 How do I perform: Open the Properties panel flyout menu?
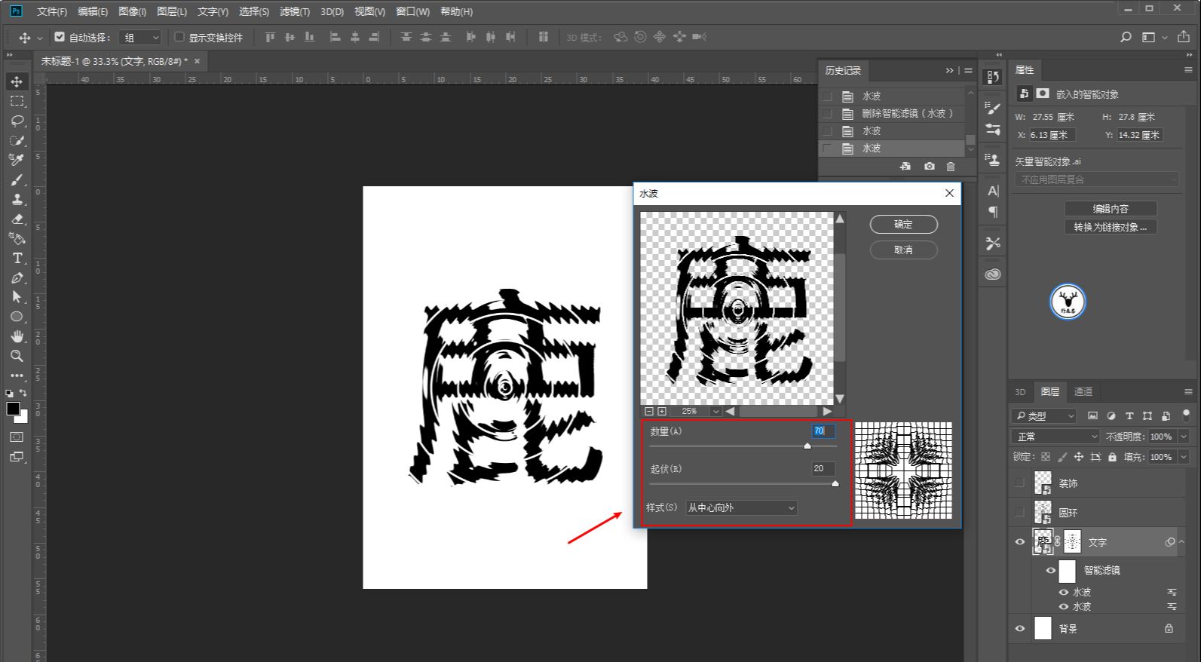[x=1188, y=69]
